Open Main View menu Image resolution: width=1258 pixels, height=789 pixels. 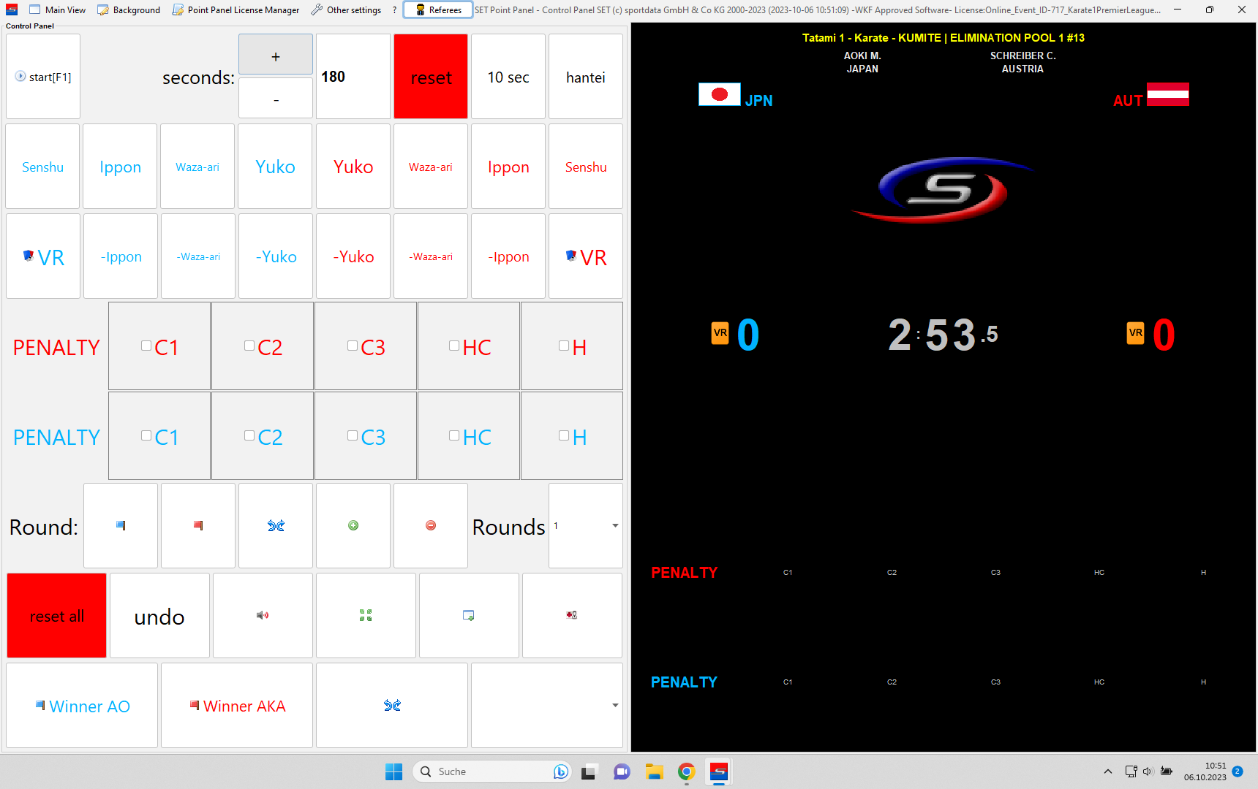(58, 9)
